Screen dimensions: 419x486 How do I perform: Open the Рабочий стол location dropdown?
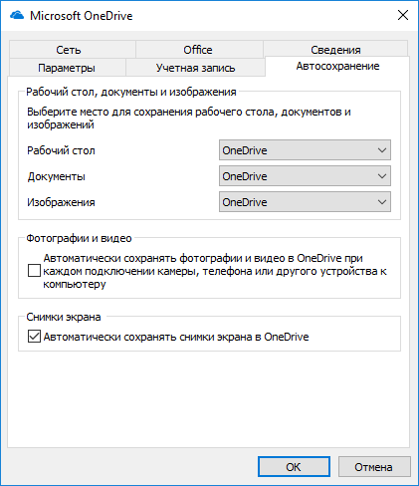pyautogui.click(x=305, y=150)
